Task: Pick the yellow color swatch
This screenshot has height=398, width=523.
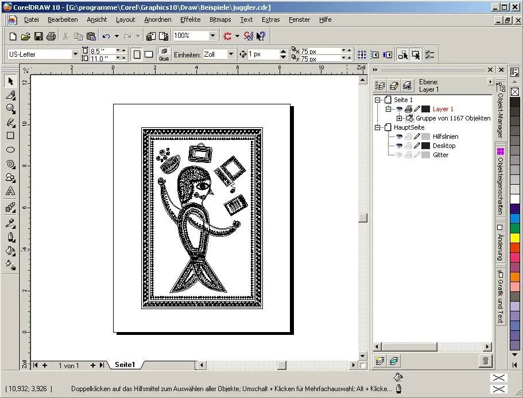Action: tap(515, 237)
